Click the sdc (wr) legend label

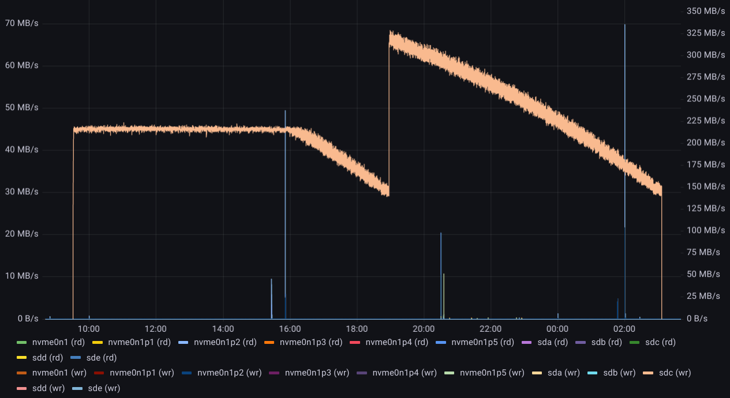pyautogui.click(x=671, y=373)
